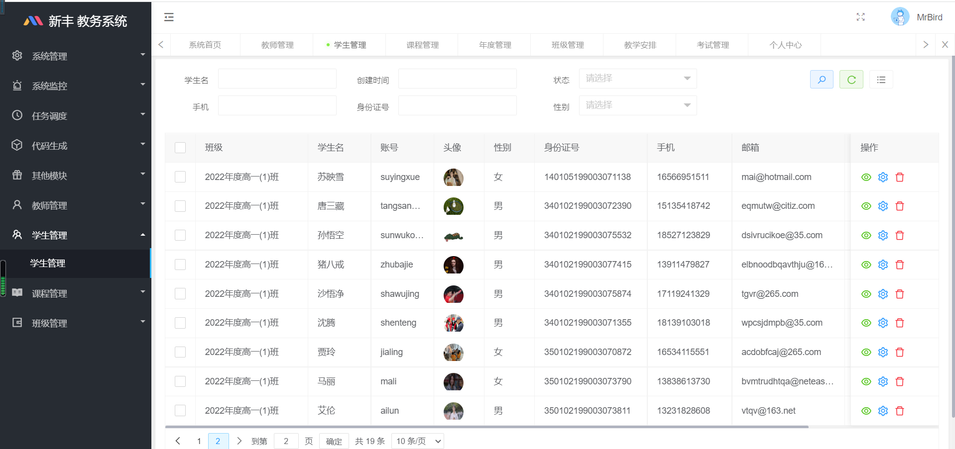Image resolution: width=955 pixels, height=449 pixels.
Task: Check the row checkbox for 马丽
Action: [x=180, y=381]
